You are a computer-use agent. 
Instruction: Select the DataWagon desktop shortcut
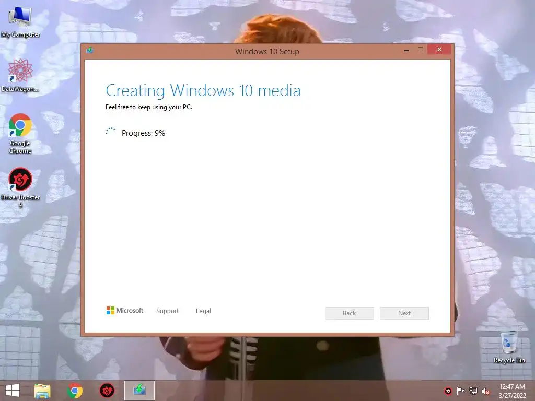click(20, 75)
